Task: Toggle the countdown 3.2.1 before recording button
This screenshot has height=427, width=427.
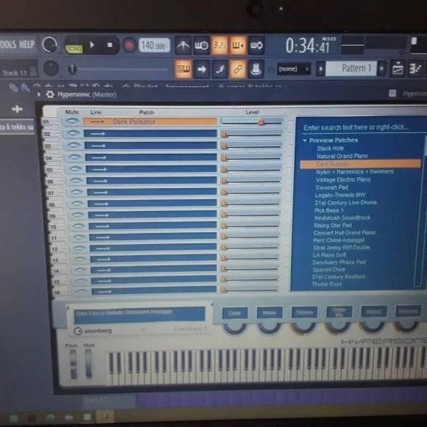Action: pos(219,44)
